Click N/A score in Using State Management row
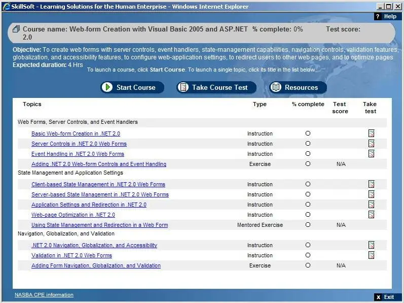 (341, 225)
